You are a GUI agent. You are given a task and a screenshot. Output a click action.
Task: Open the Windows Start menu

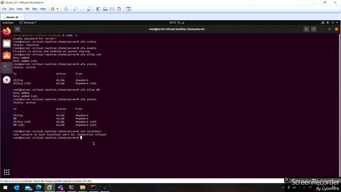coord(5,187)
